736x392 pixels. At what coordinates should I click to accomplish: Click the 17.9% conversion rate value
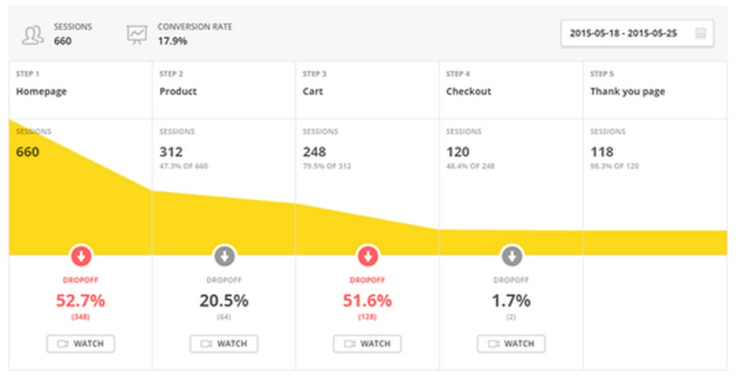(x=172, y=41)
